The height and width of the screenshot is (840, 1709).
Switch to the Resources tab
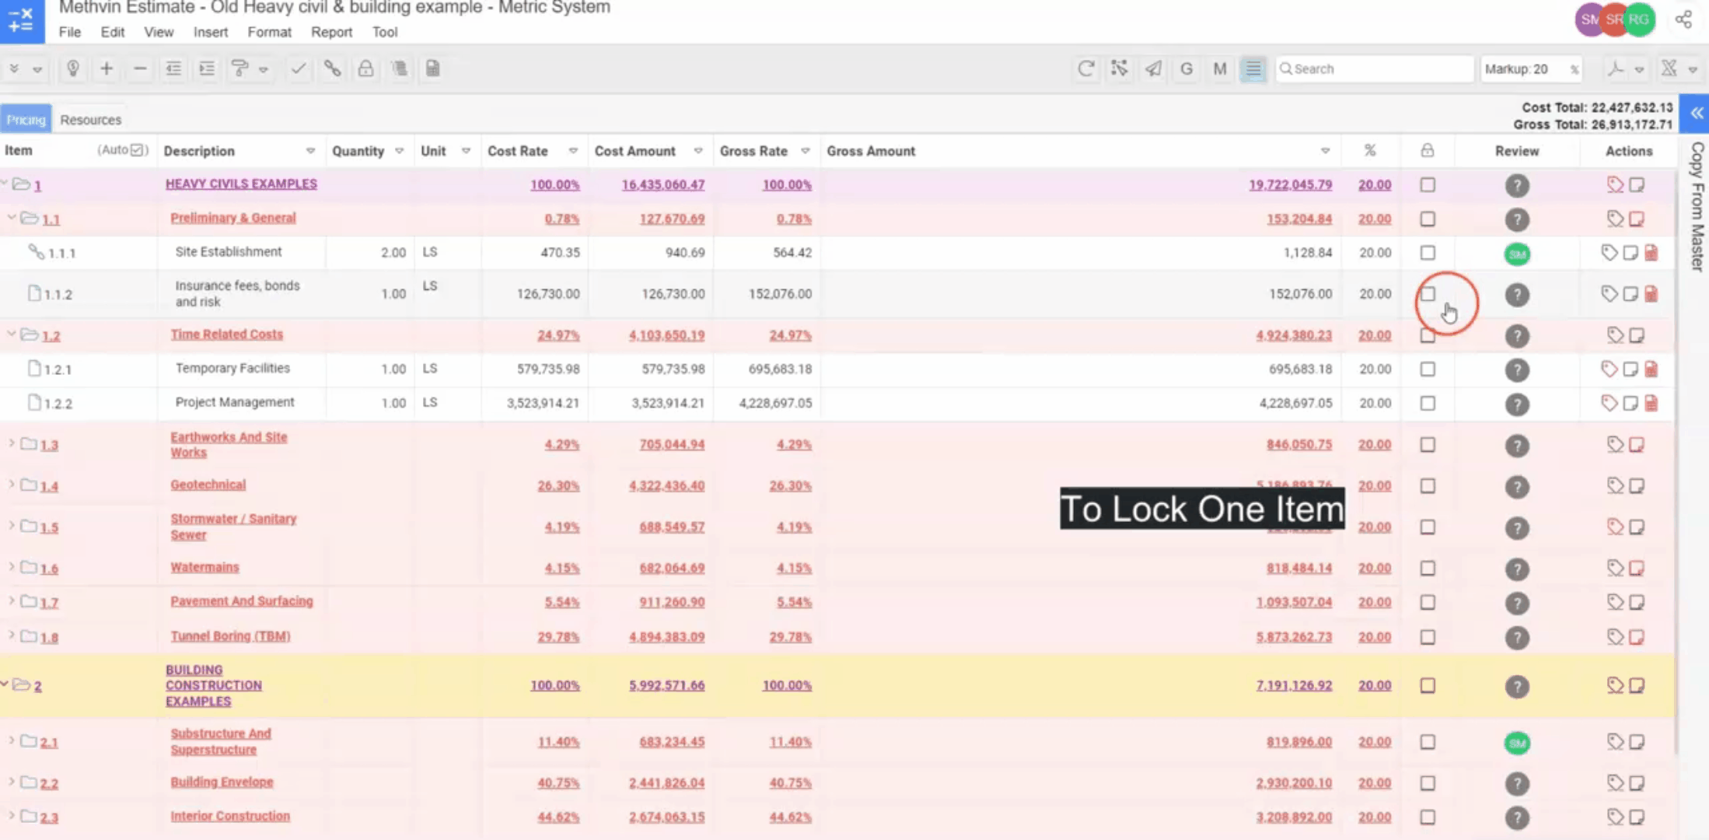[91, 120]
